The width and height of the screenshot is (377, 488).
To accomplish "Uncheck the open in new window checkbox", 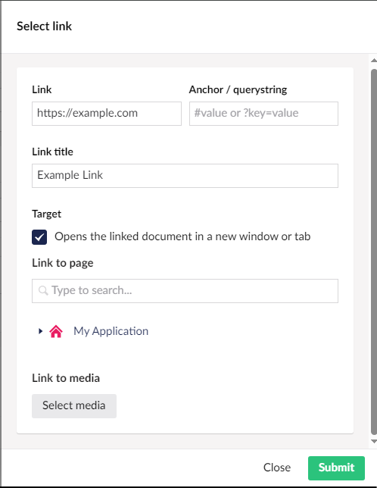I will (x=39, y=237).
